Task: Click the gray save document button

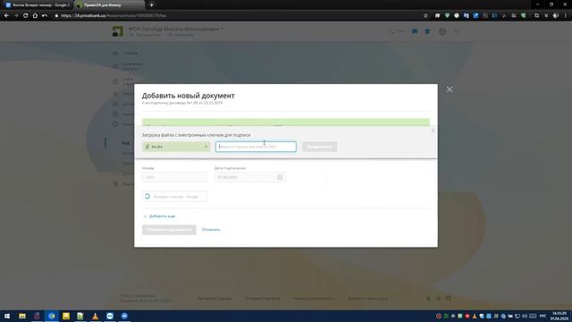Action: click(x=169, y=230)
